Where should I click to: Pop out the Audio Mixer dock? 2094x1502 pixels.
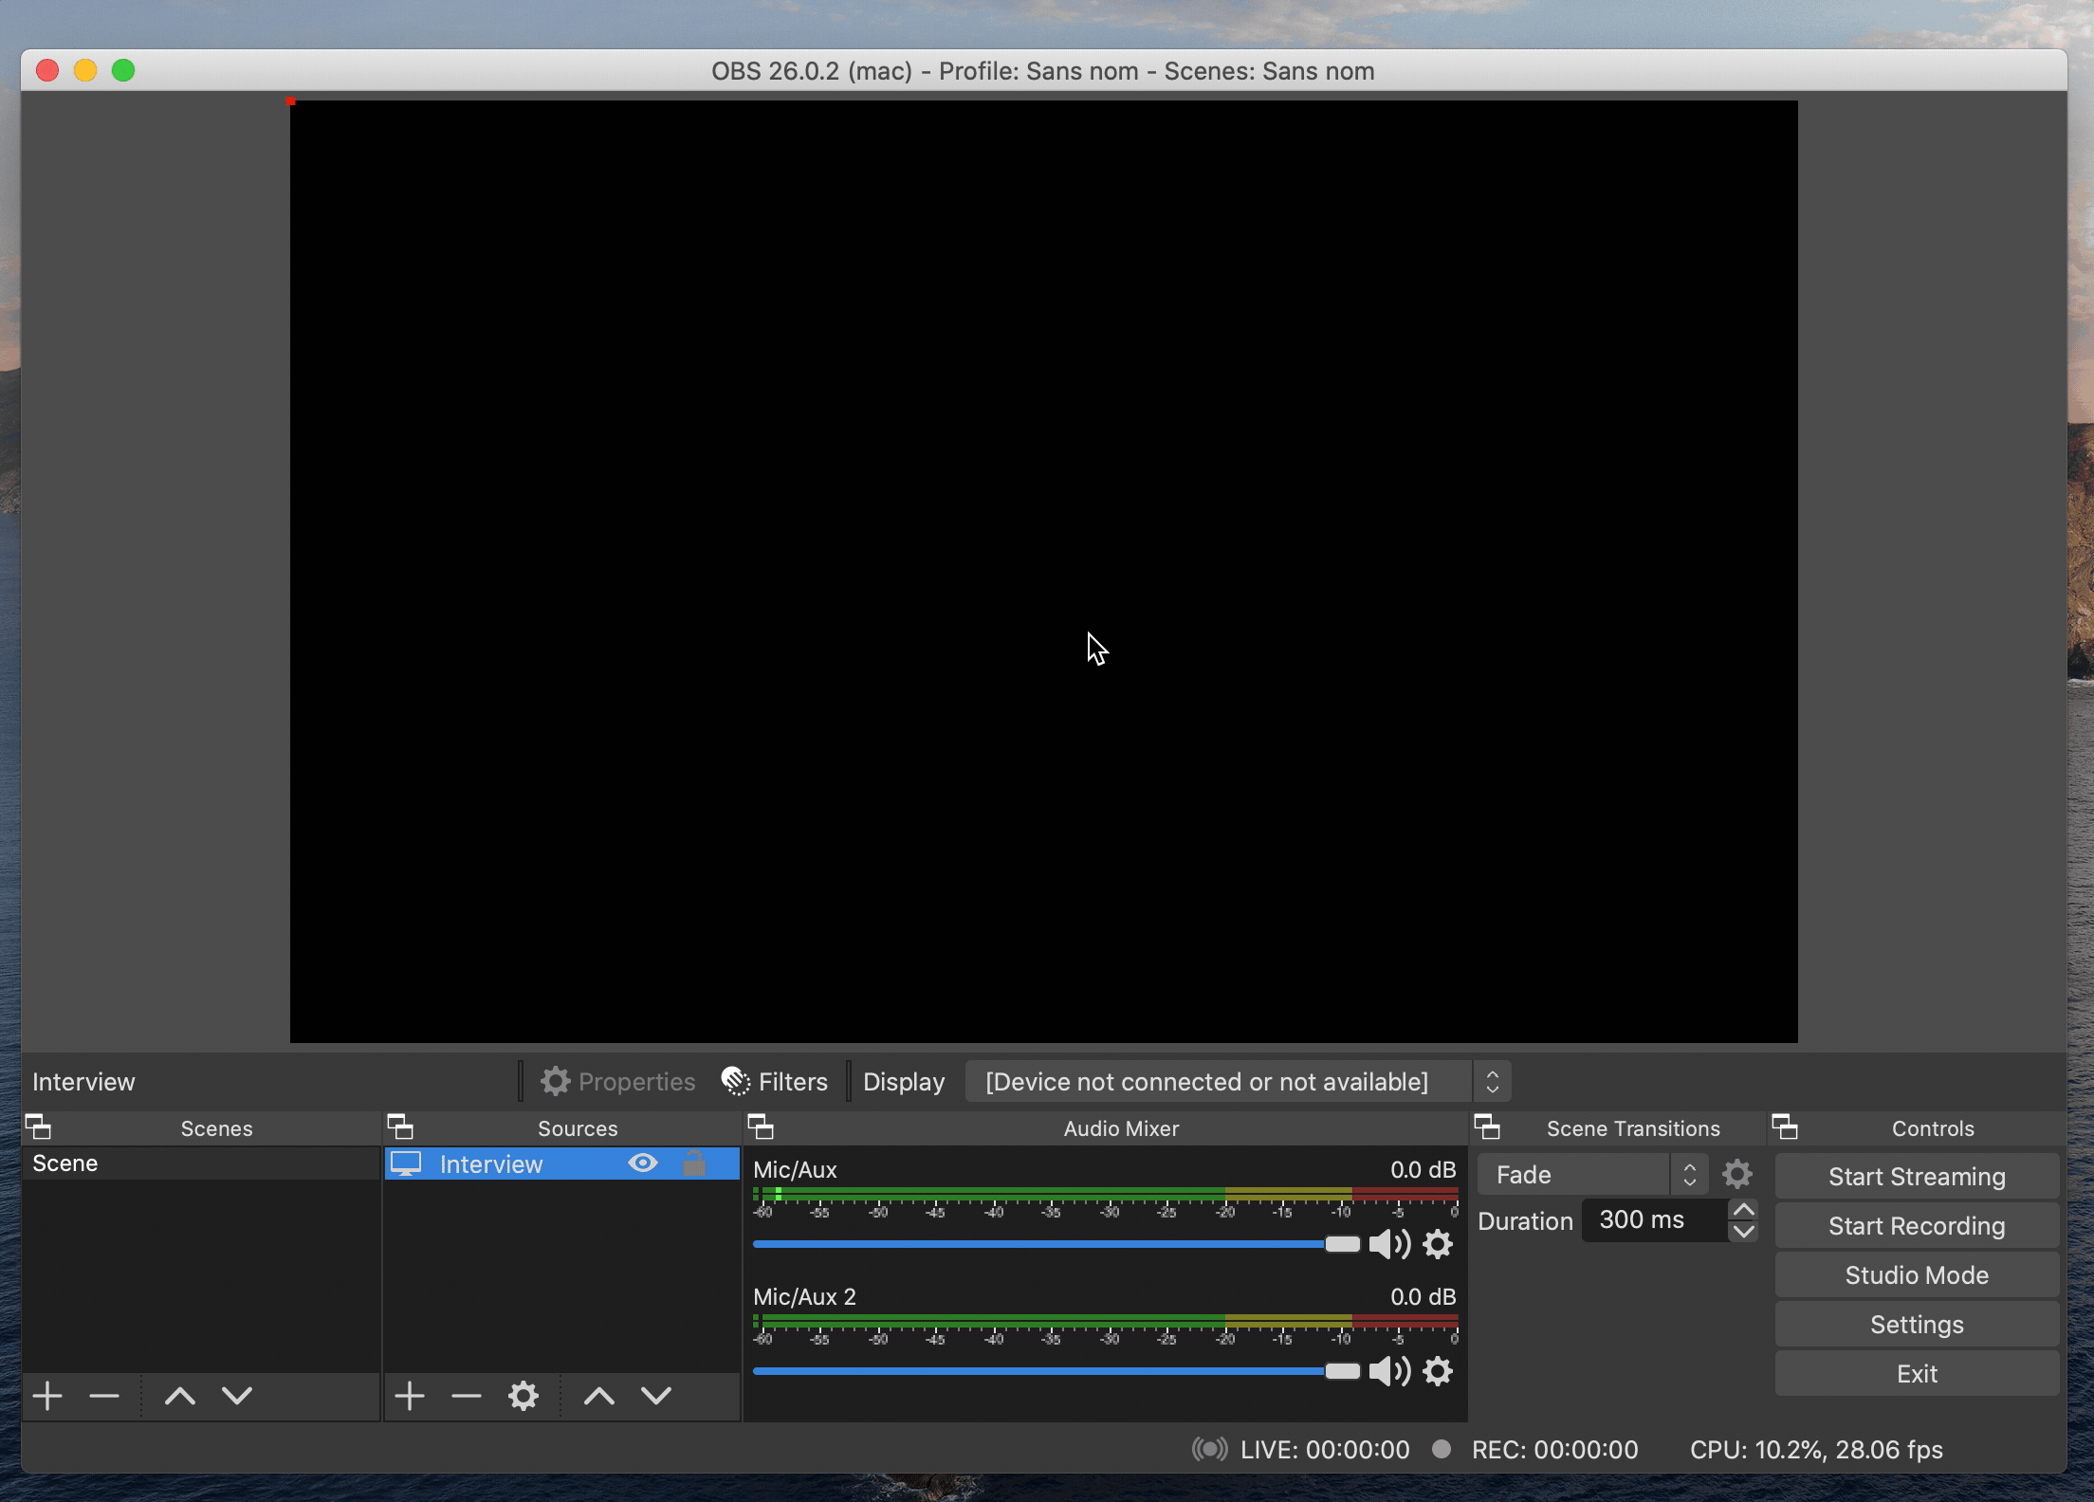(761, 1127)
